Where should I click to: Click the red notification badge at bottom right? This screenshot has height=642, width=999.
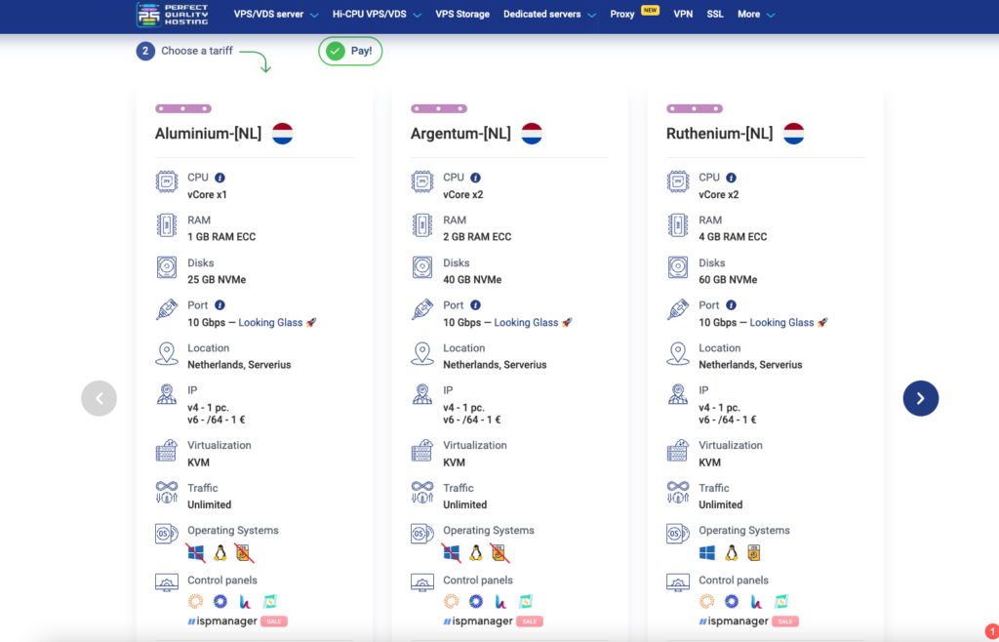(992, 631)
